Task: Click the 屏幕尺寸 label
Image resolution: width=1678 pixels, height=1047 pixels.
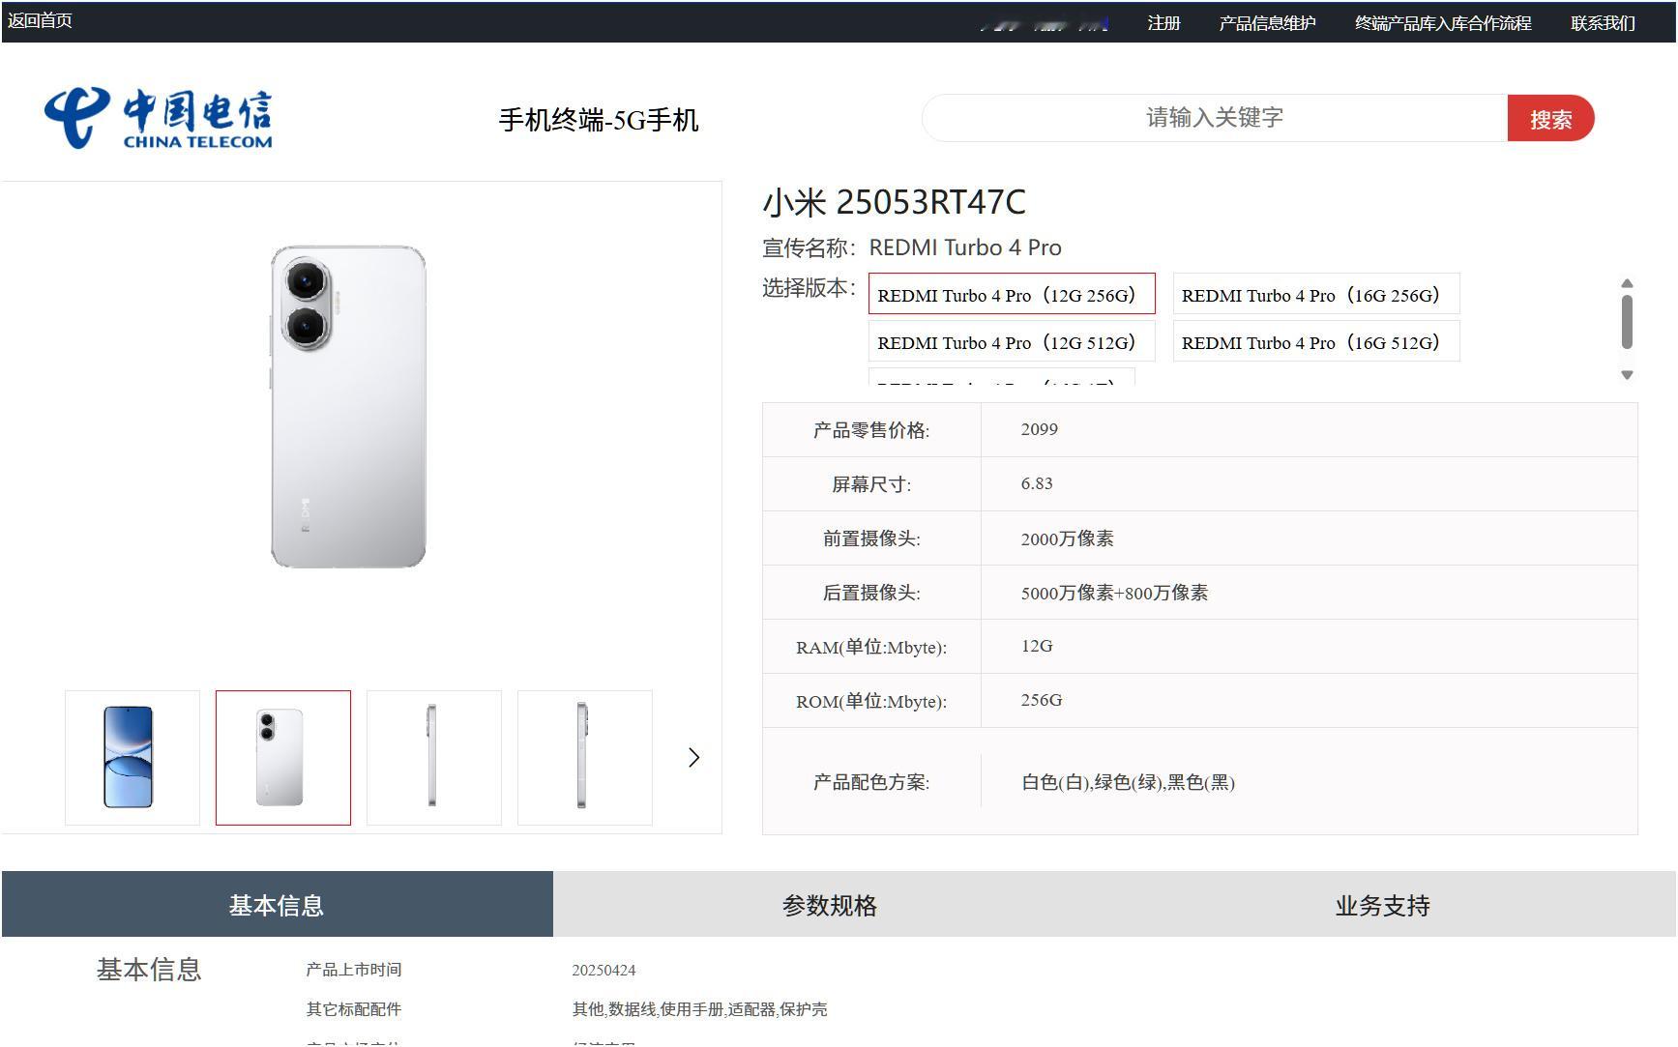Action: point(871,484)
